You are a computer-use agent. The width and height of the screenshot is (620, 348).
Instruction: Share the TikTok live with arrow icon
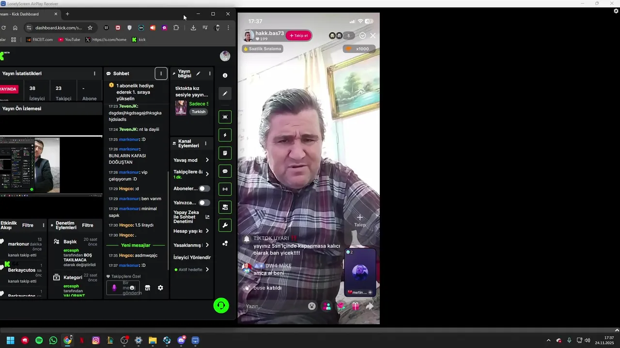[370, 306]
